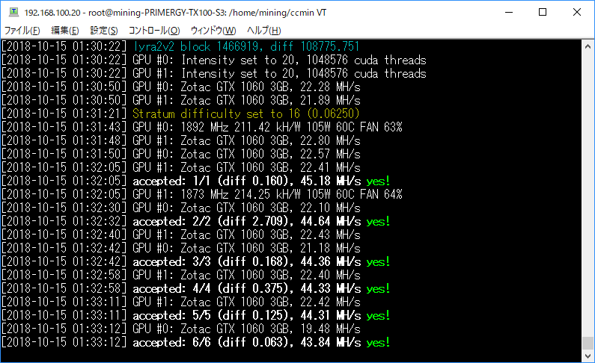Screen dimensions: 595x363
Task: Open the 編集(E) menu
Action: click(x=65, y=31)
